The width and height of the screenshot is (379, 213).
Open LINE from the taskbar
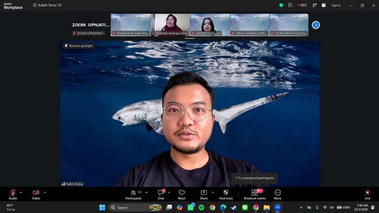point(245,207)
